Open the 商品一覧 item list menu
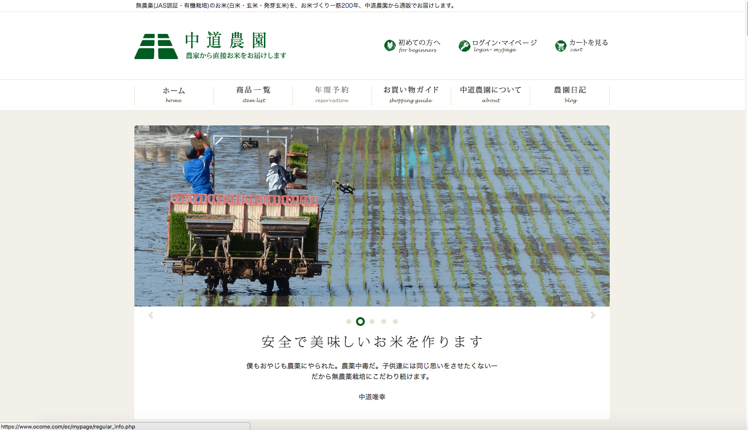748x430 pixels. pos(253,94)
